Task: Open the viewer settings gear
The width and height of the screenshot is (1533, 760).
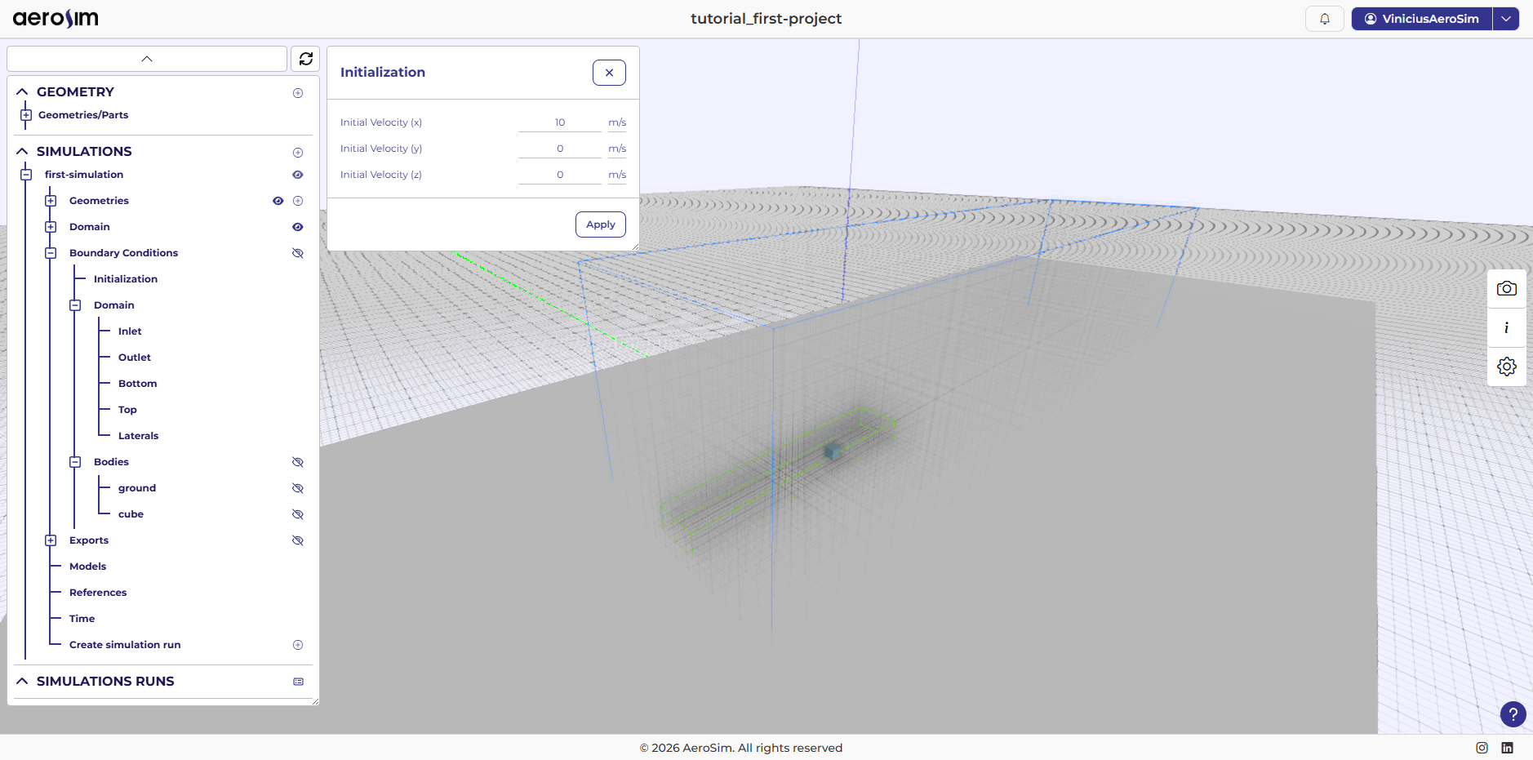Action: click(x=1506, y=367)
